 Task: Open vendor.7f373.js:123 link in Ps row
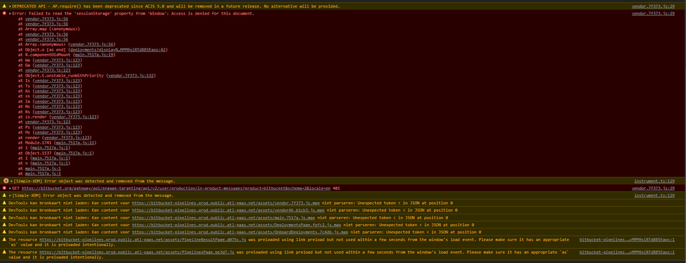pyautogui.click(x=57, y=127)
